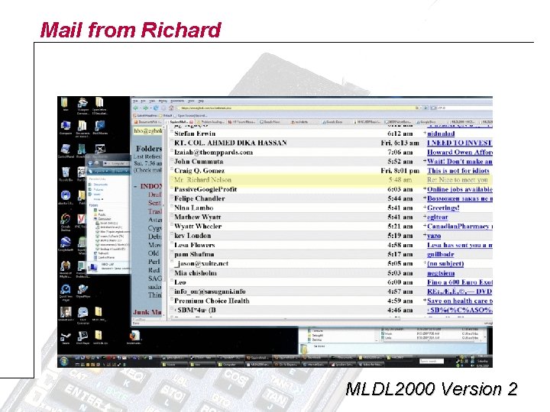Select Network in the Explorer folder tree
Screen dimensions: 550x412
(101, 253)
